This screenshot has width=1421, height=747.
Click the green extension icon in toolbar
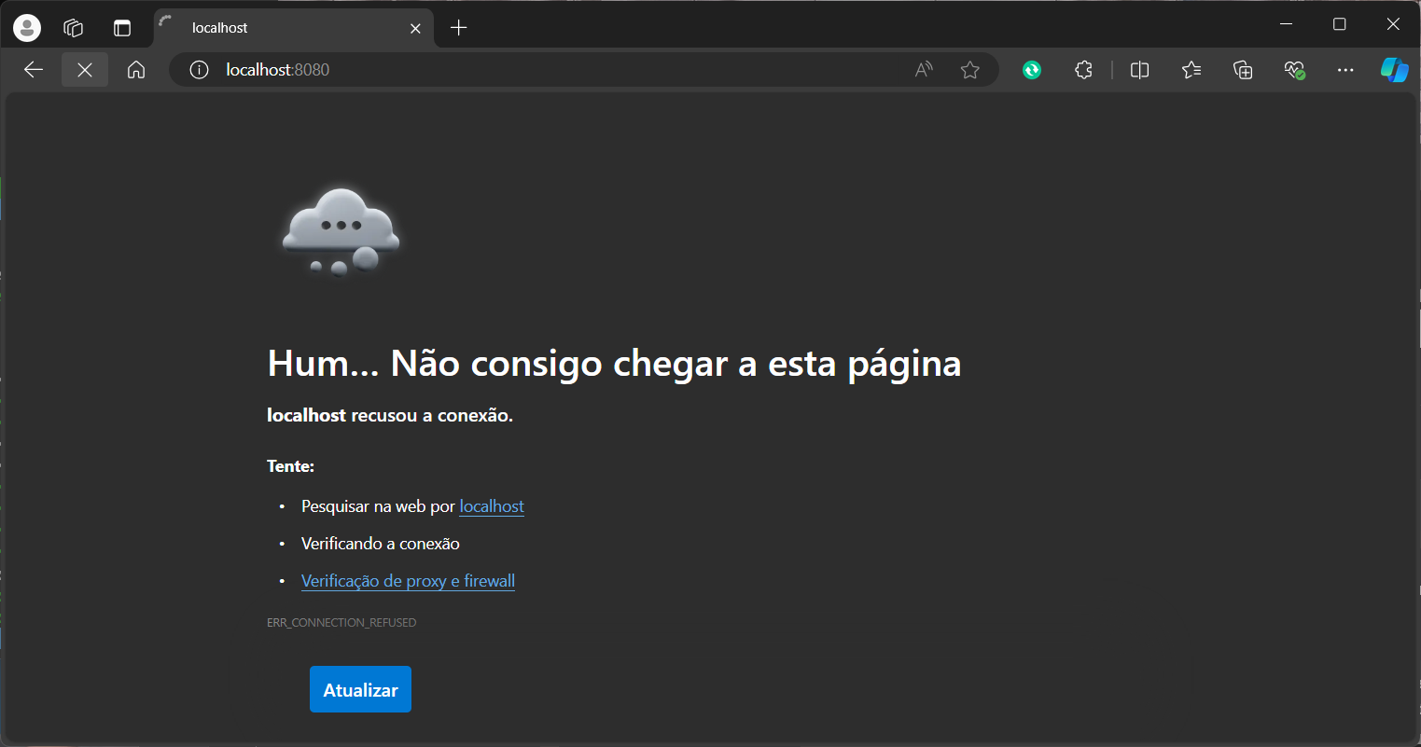click(x=1032, y=70)
